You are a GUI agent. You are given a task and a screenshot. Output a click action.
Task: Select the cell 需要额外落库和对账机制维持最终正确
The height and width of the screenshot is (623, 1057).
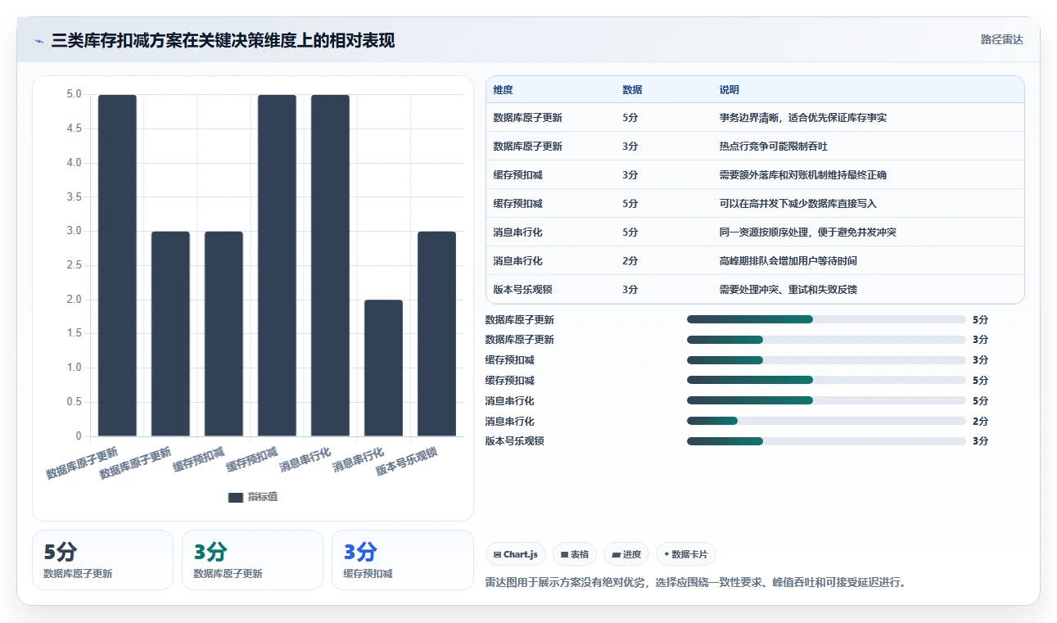pyautogui.click(x=802, y=175)
